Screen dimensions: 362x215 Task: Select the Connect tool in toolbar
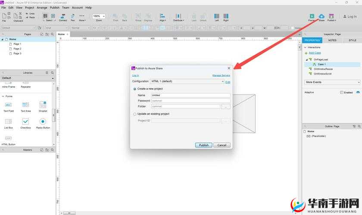point(63,16)
